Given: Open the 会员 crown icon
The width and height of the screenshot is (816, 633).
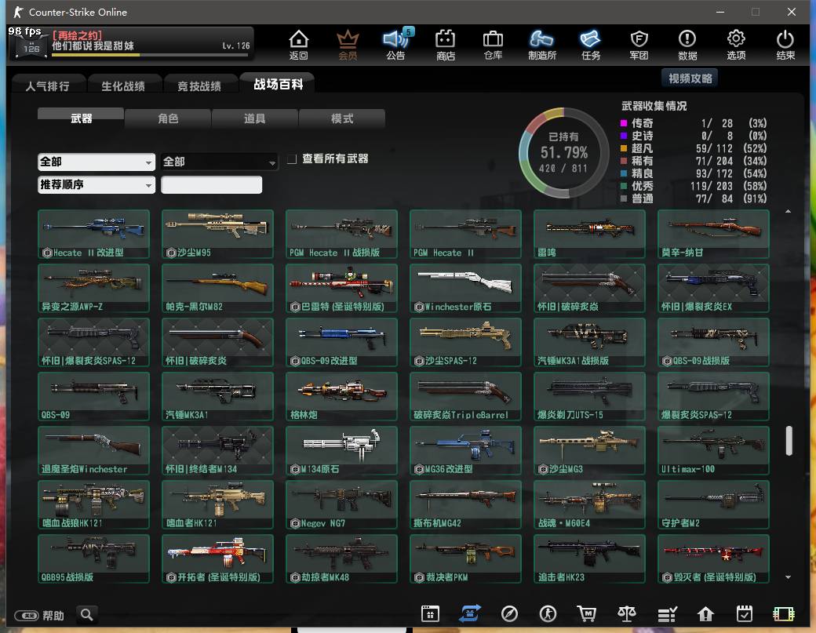Looking at the screenshot, I should [x=348, y=44].
